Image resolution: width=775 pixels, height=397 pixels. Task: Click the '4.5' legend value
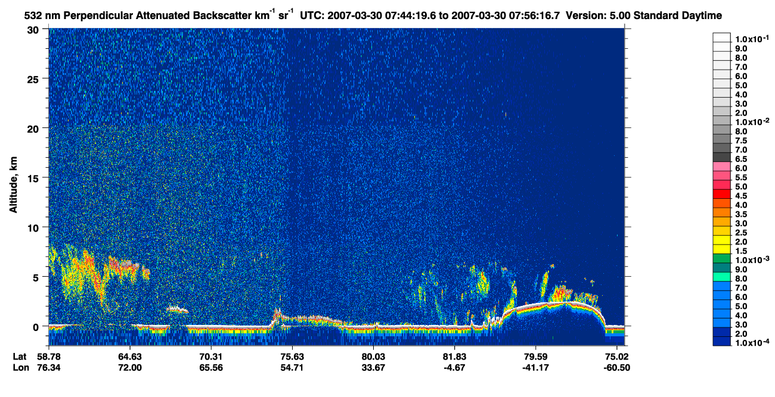[x=741, y=196]
